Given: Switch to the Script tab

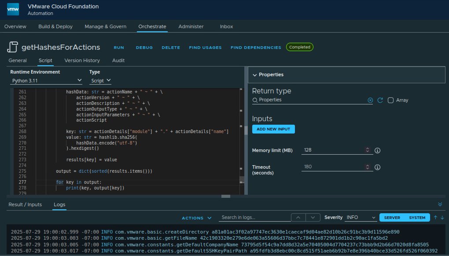Looking at the screenshot, I should coord(45,60).
